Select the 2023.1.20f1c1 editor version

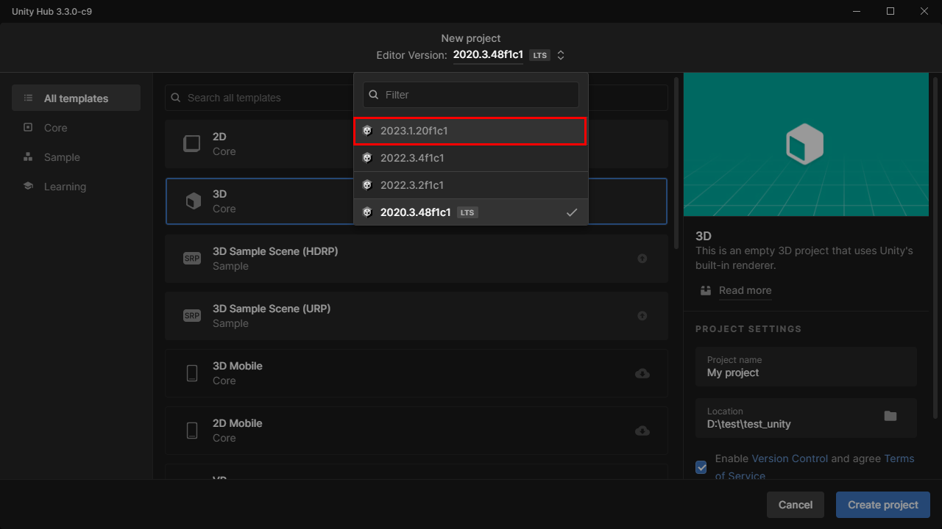pyautogui.click(x=470, y=130)
